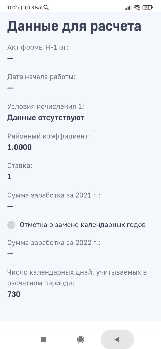
Task: Tap the 'Акт формы Н-1 от' label
Action: 38,48
